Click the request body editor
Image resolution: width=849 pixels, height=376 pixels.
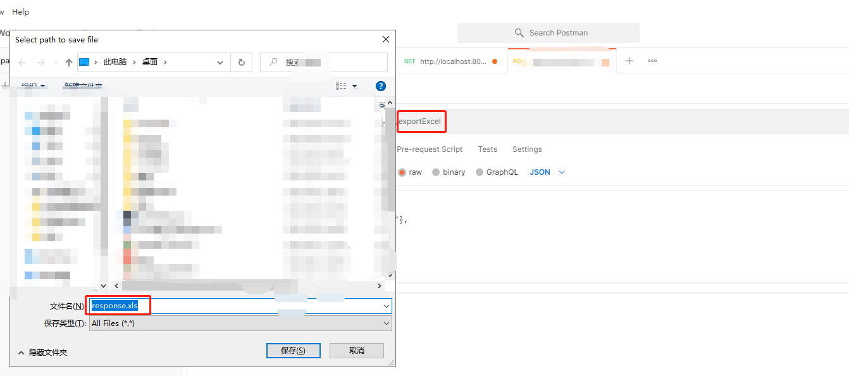(623, 237)
